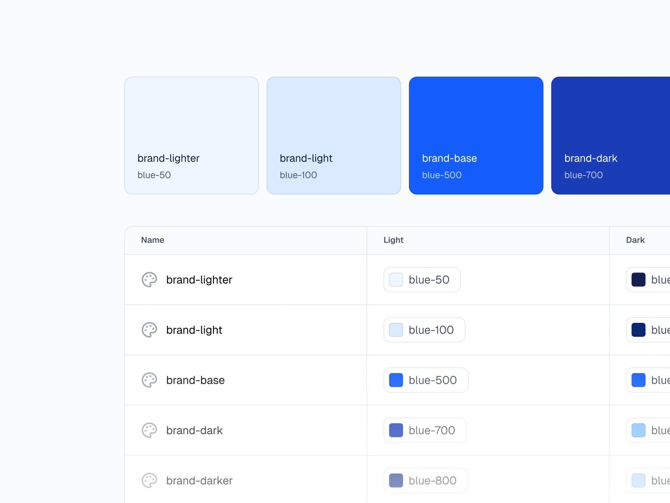Click the brand-light name in table

(x=194, y=330)
